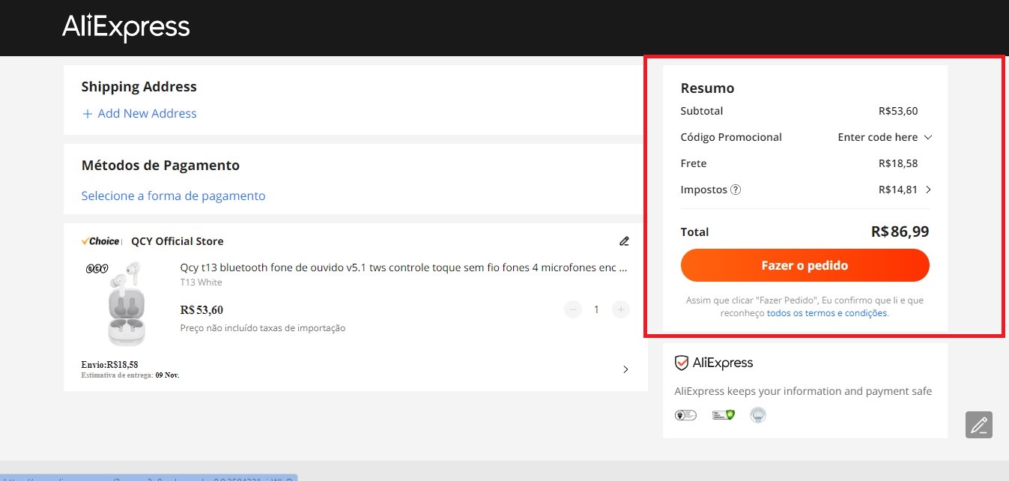Click the Fazer o pedido button

[805, 265]
